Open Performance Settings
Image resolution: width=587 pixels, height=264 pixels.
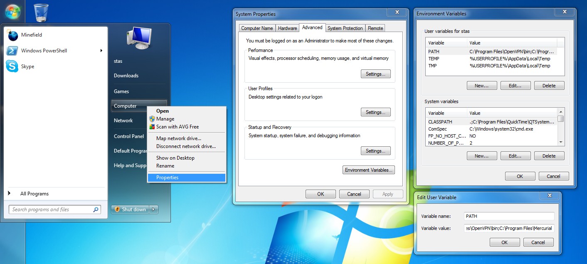[375, 74]
